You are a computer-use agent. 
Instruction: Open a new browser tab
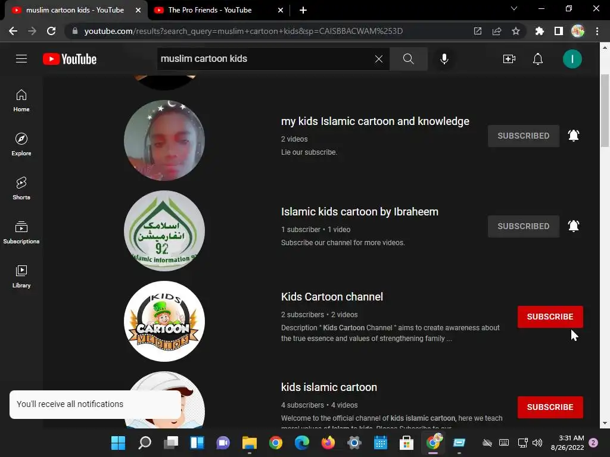click(303, 10)
